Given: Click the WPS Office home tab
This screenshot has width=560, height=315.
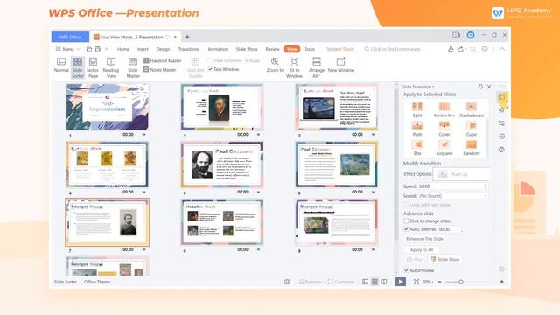Looking at the screenshot, I should pos(70,37).
